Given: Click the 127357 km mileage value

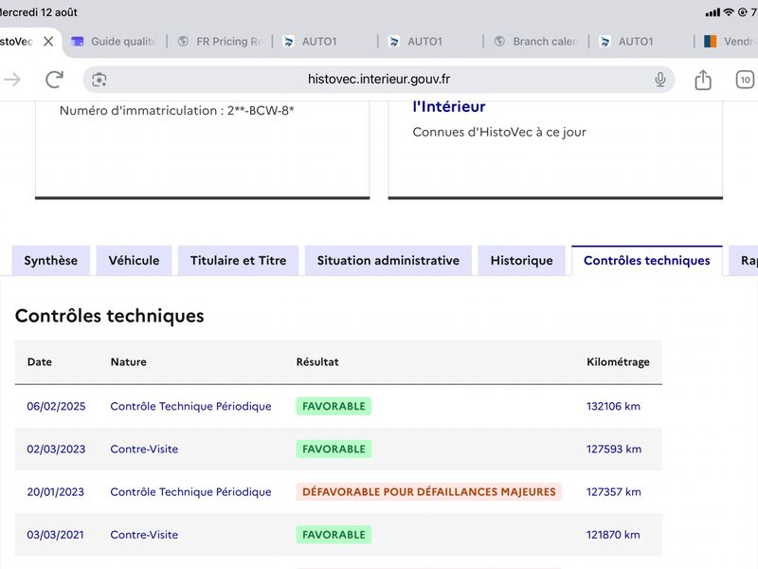Looking at the screenshot, I should tap(613, 492).
